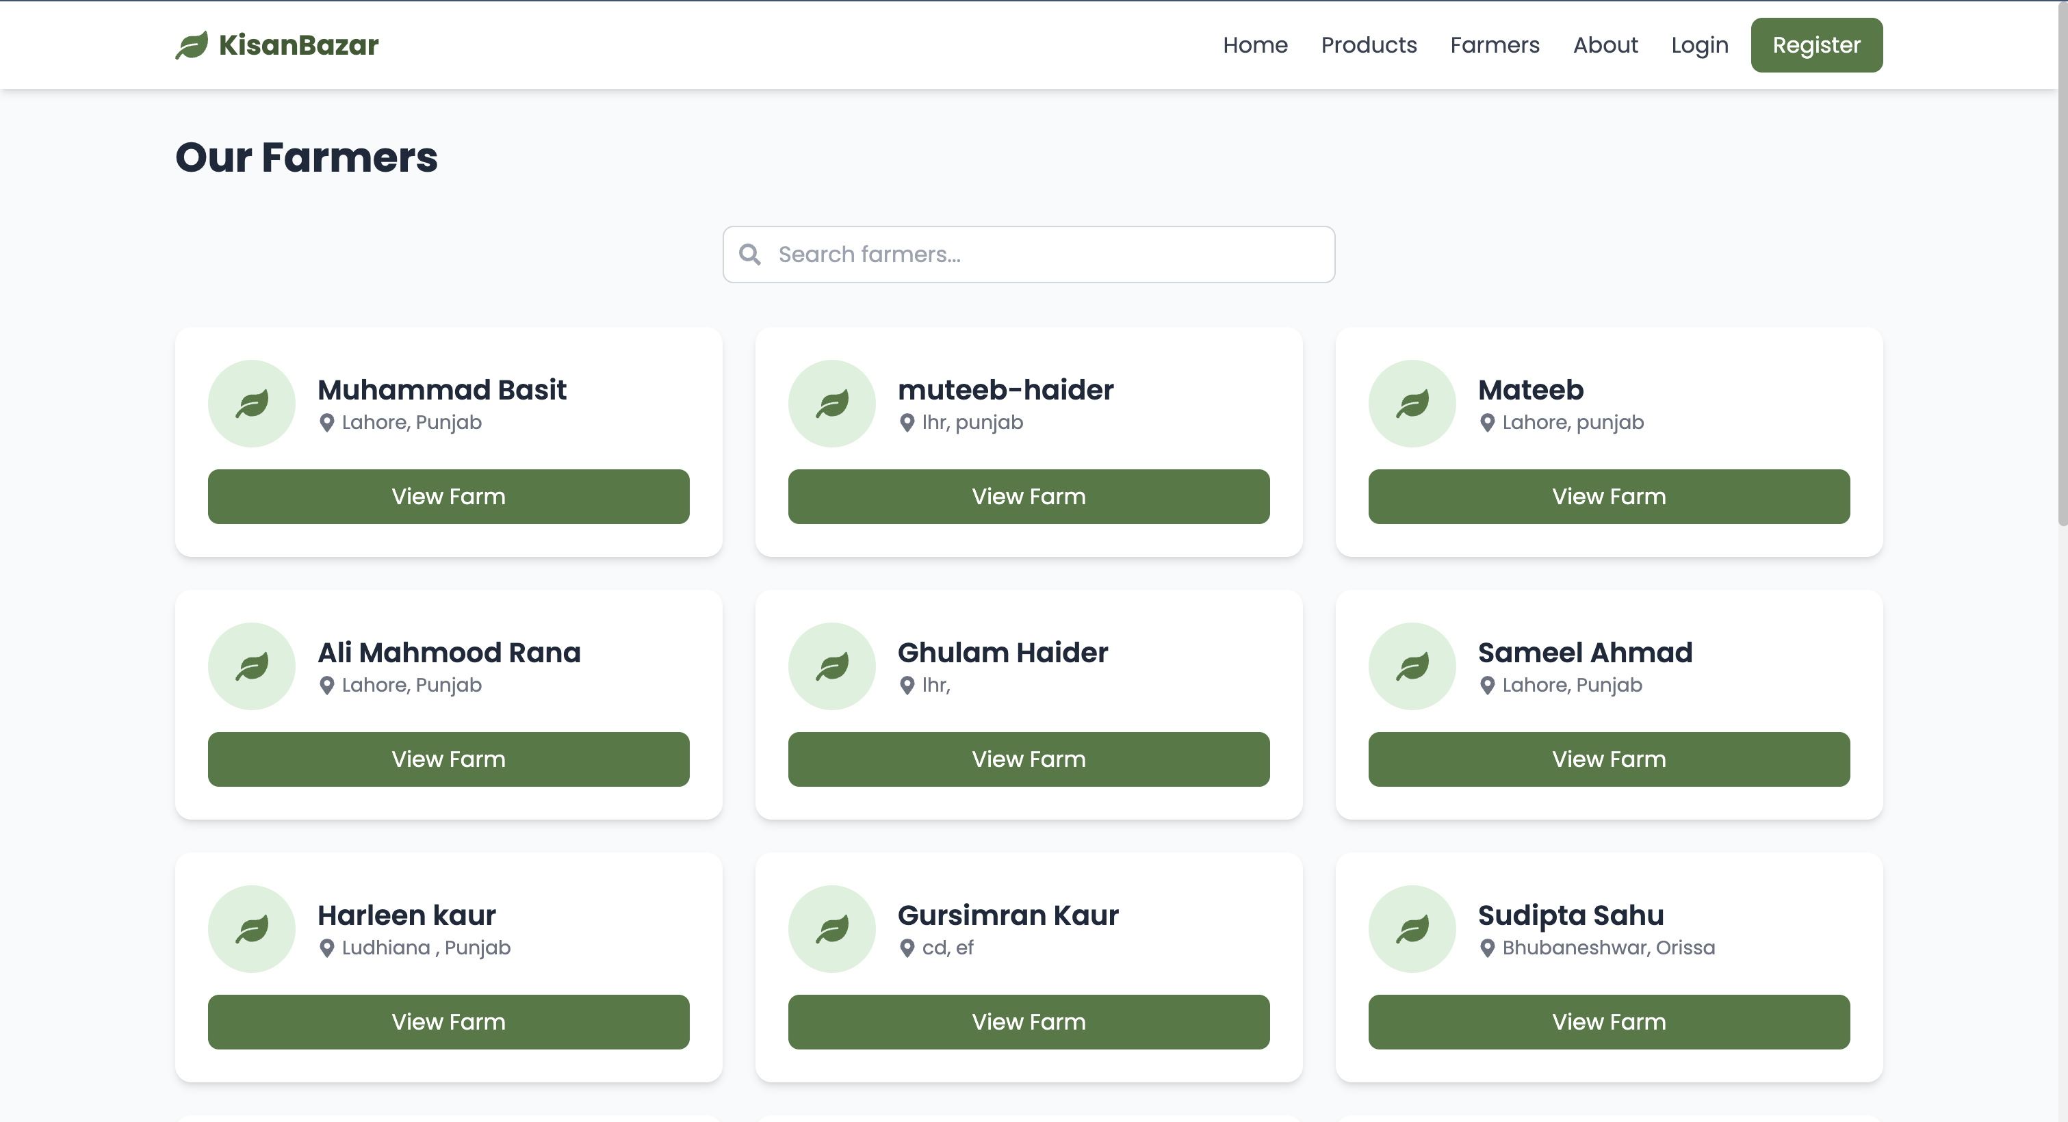Click location pin beside Bhubaneshwar, Orissa
The width and height of the screenshot is (2068, 1122).
click(x=1488, y=948)
